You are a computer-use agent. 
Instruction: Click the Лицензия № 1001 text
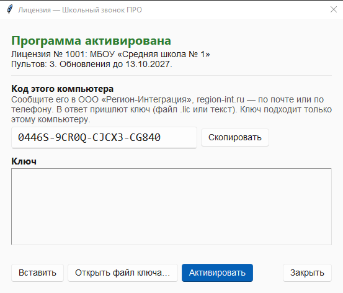pos(49,54)
